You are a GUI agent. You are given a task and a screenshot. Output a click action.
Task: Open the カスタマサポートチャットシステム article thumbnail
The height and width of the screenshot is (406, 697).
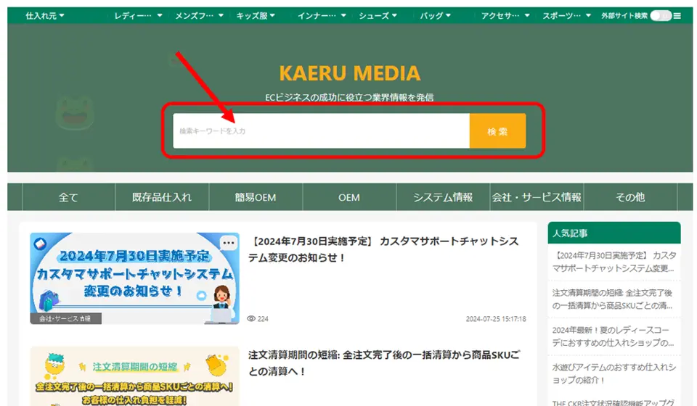pos(135,278)
